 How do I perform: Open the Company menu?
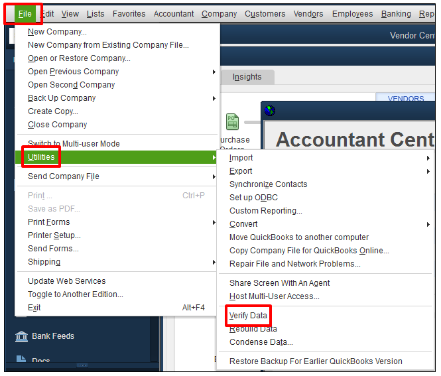(x=219, y=14)
